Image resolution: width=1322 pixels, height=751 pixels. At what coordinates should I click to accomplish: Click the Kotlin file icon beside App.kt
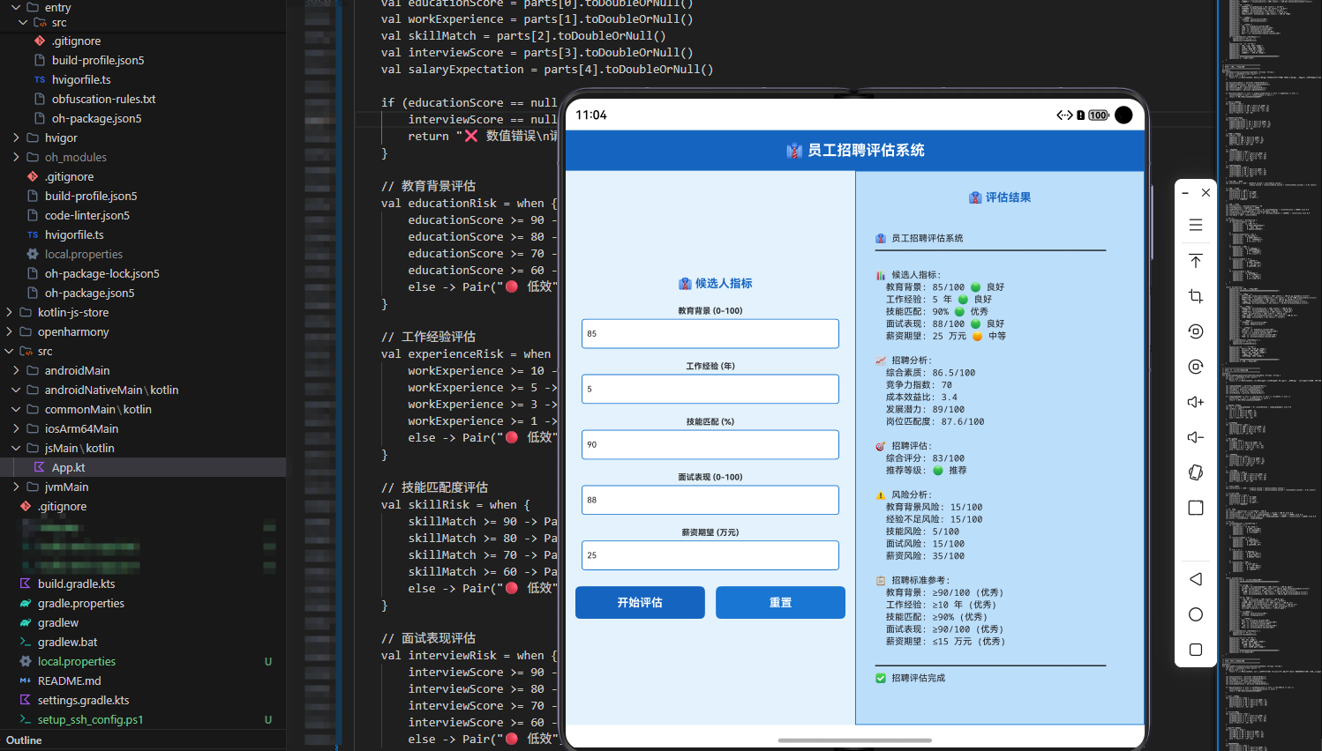coord(39,467)
